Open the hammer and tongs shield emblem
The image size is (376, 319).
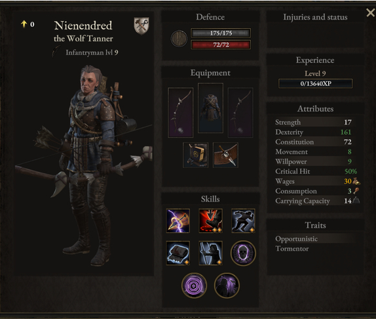click(141, 26)
